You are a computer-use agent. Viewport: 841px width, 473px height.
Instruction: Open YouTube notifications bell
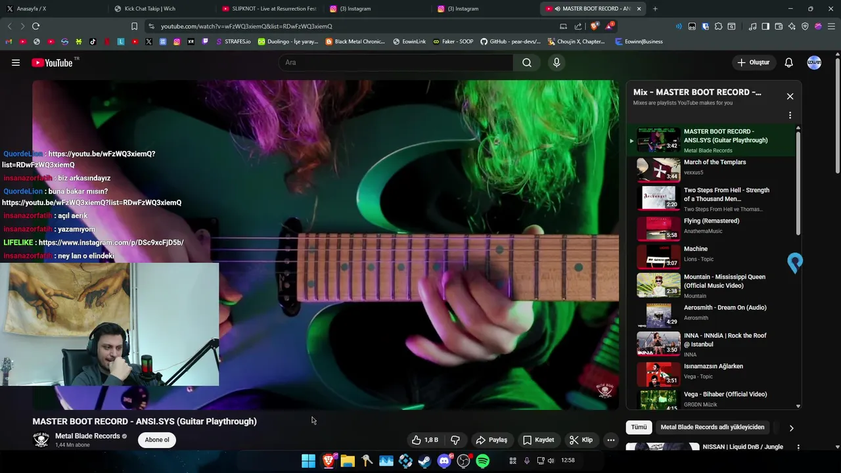click(x=788, y=62)
